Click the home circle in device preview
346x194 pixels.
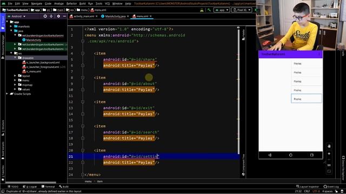(x=291, y=155)
